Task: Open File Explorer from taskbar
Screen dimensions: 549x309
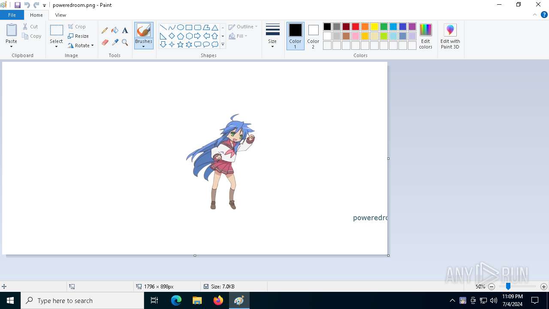Action: (197, 300)
